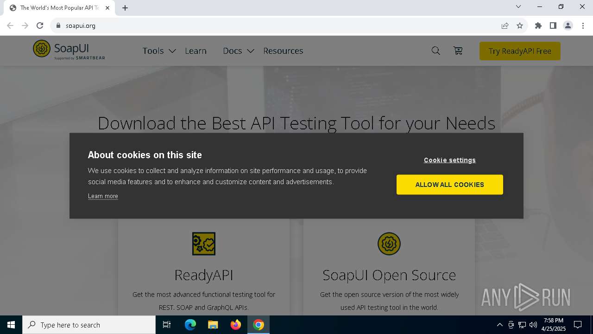Open the Windows Start menu
Viewport: 593px width, 334px height.
[x=11, y=325]
